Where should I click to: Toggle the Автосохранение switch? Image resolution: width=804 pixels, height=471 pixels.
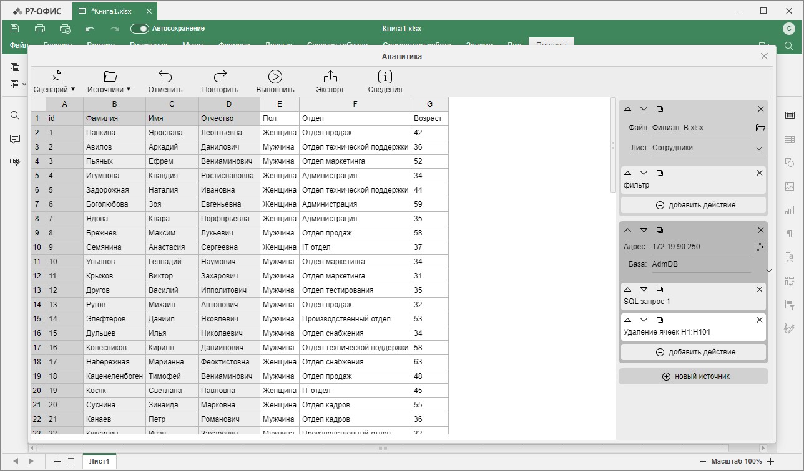[x=139, y=29]
